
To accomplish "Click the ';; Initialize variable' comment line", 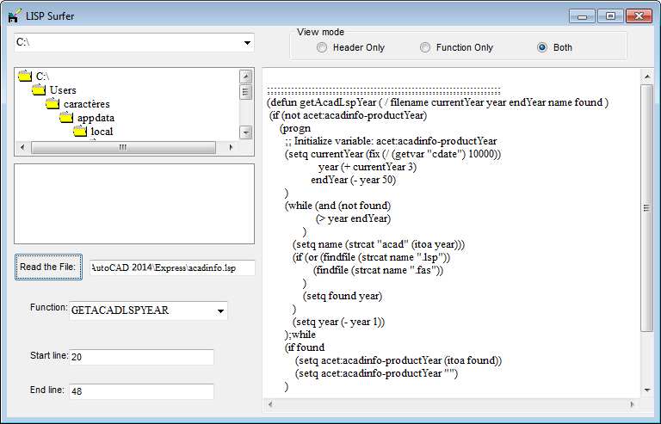I will coord(391,141).
